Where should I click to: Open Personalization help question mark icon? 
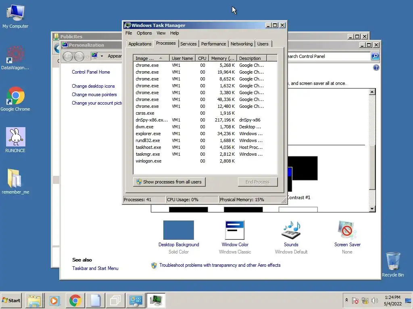tap(376, 68)
